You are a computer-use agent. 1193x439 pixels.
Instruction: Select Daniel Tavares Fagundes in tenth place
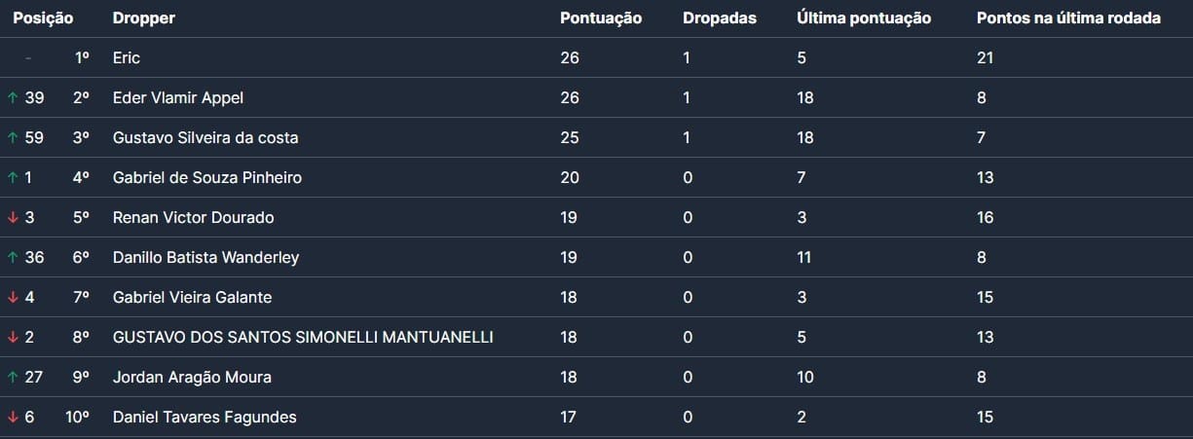click(205, 417)
